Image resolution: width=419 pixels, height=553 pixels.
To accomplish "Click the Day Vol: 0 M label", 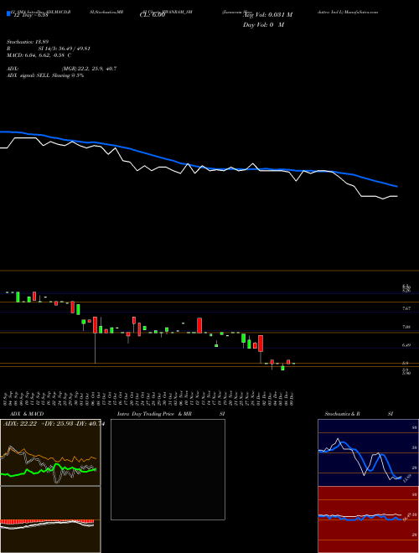I will tap(263, 25).
